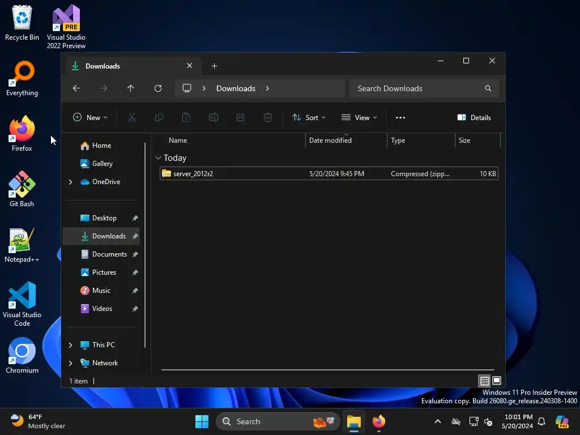The width and height of the screenshot is (580, 435).
Task: Click chevron before Downloads in address bar
Action: point(204,88)
